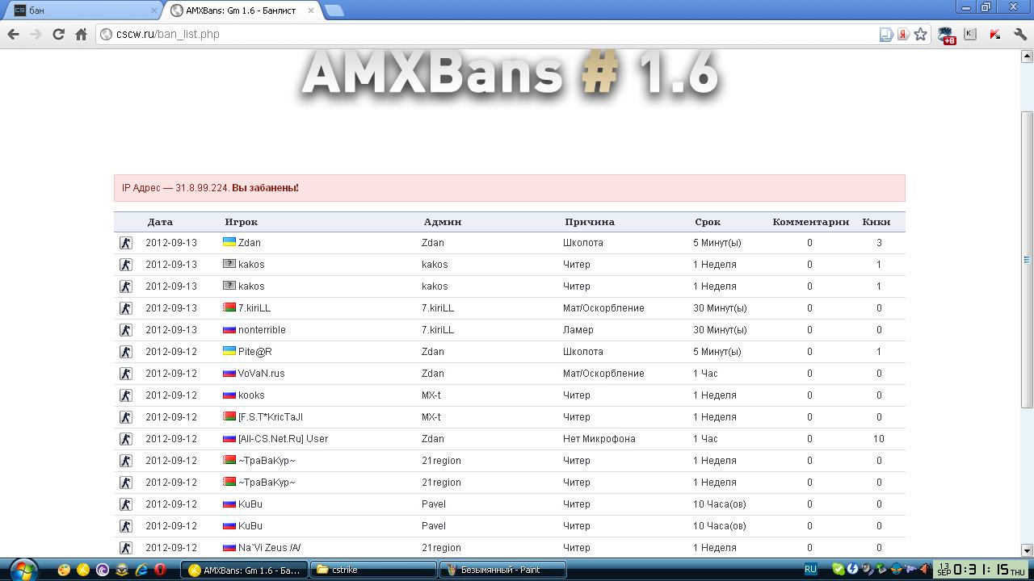Click the 'Ламер' ban reason cell

click(578, 329)
